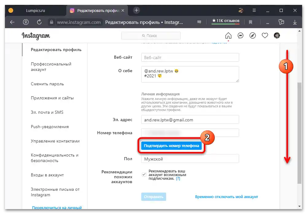Click into the Веб-сайт field
The height and width of the screenshot is (214, 307).
coord(190,57)
